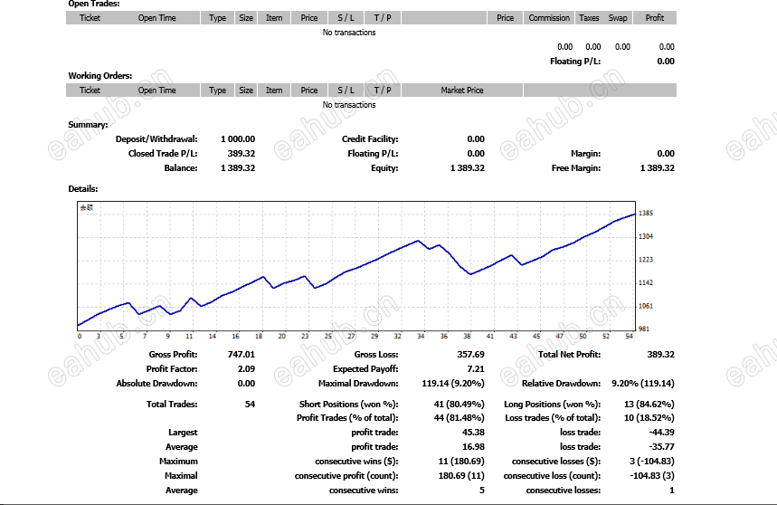
Task: Click the Profit column header
Action: coord(654,18)
